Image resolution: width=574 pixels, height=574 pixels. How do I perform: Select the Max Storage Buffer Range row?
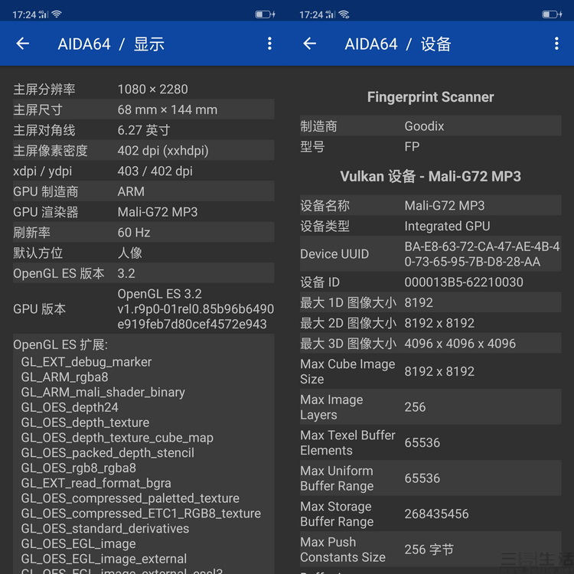click(x=430, y=514)
